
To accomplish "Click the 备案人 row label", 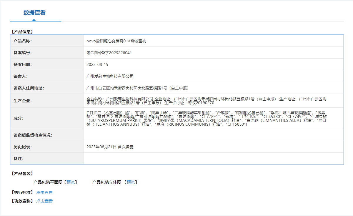I will pyautogui.click(x=21, y=76).
